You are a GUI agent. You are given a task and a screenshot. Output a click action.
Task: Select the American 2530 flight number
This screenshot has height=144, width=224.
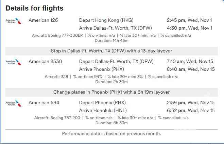coord(45,61)
